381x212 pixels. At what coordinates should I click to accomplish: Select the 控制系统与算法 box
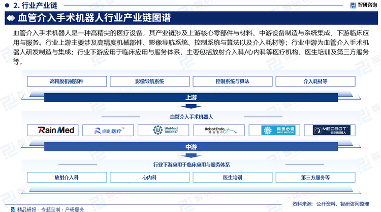(233, 81)
